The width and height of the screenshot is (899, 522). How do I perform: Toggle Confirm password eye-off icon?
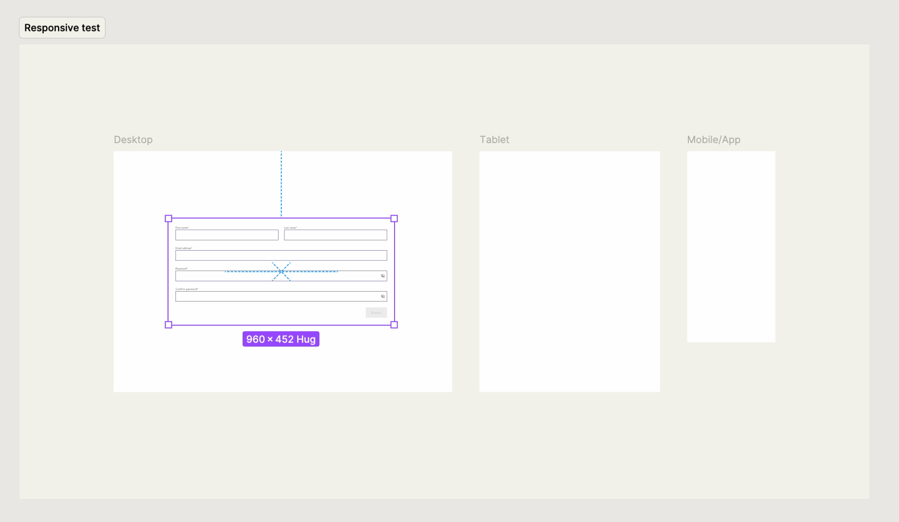383,297
